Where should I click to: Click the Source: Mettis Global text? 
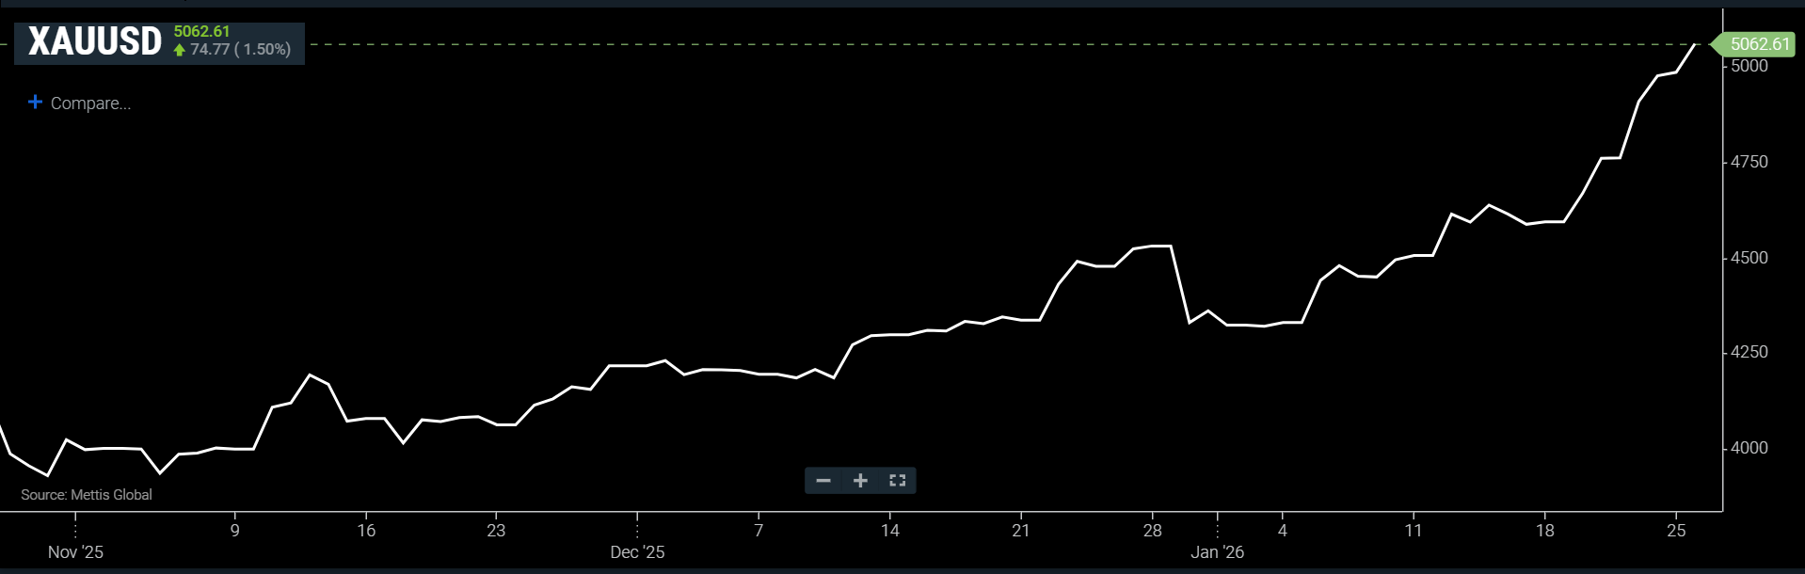pos(87,495)
